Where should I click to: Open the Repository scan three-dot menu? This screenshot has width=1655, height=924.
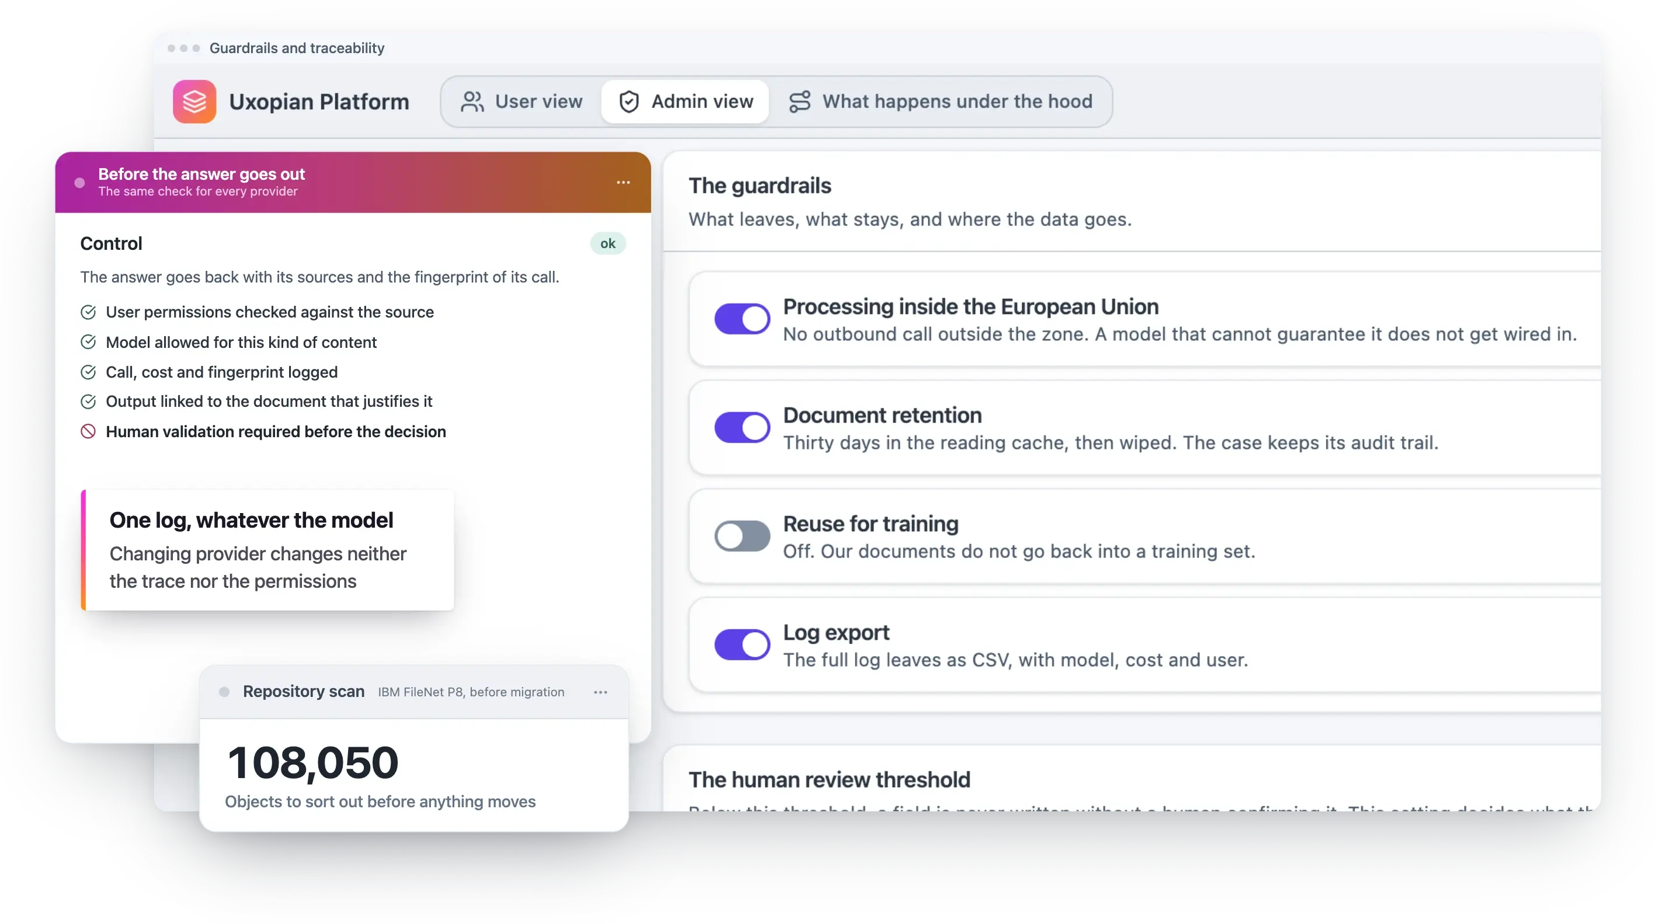pos(600,692)
